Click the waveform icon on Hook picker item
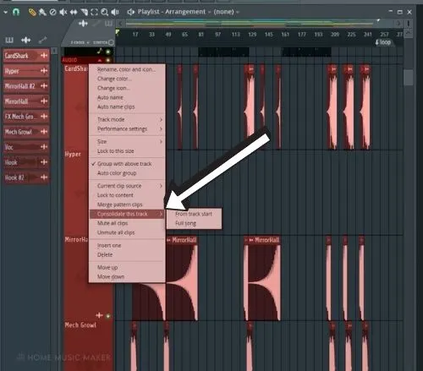The height and width of the screenshot is (371, 423). click(x=44, y=162)
